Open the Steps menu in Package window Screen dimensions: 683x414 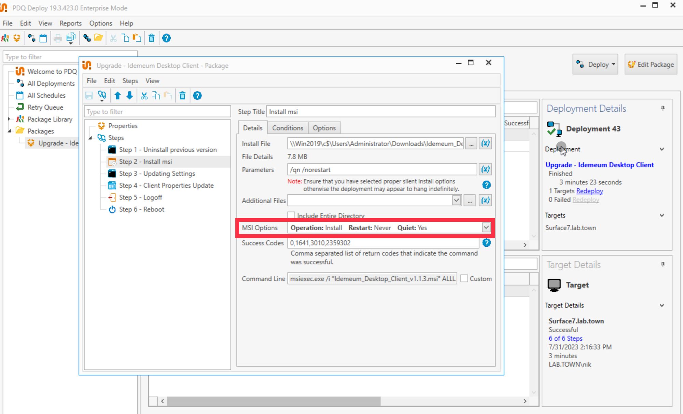pyautogui.click(x=130, y=81)
